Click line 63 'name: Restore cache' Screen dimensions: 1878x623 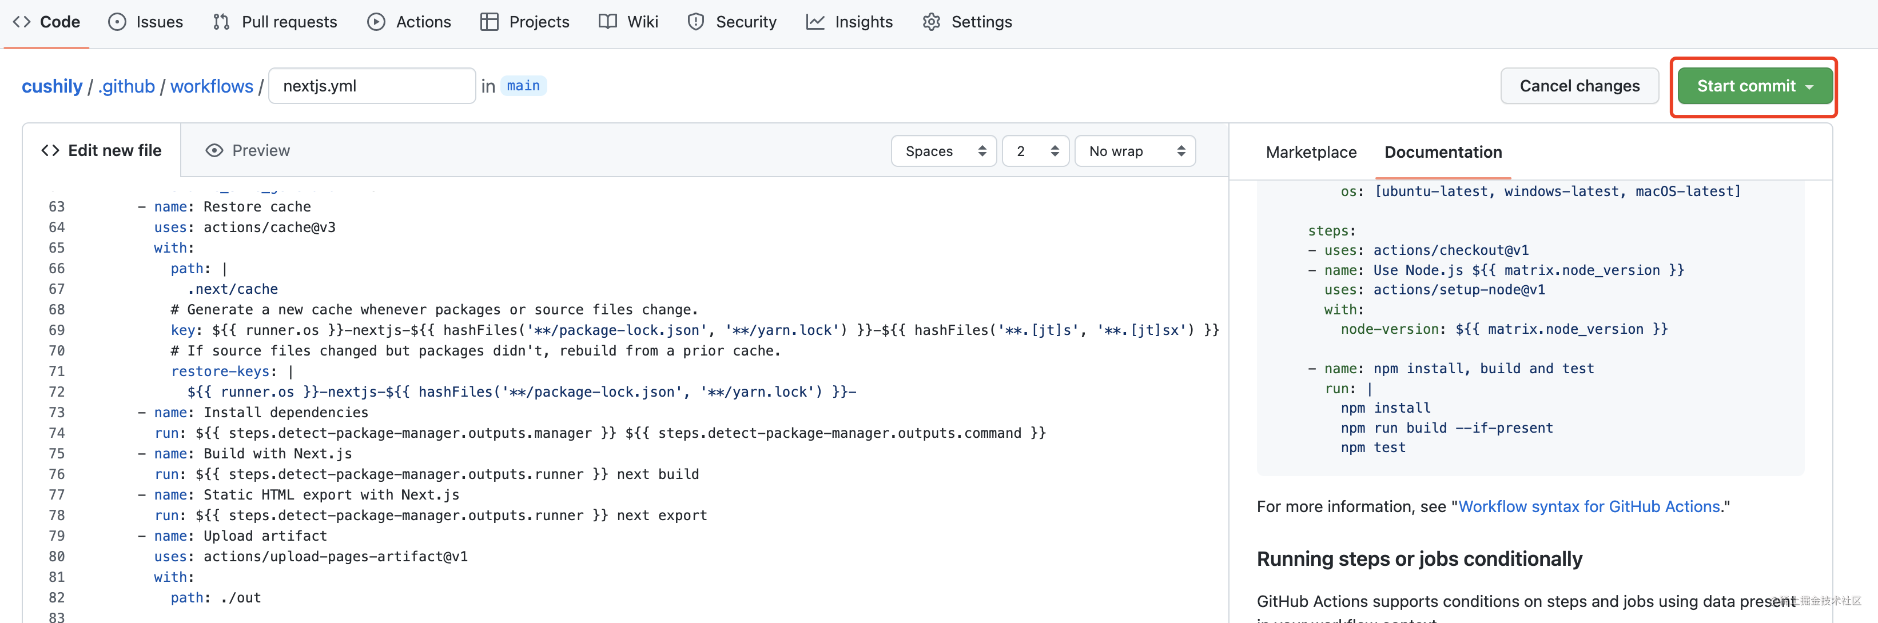[232, 207]
